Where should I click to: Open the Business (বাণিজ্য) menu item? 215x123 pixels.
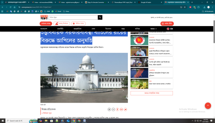click(x=137, y=29)
